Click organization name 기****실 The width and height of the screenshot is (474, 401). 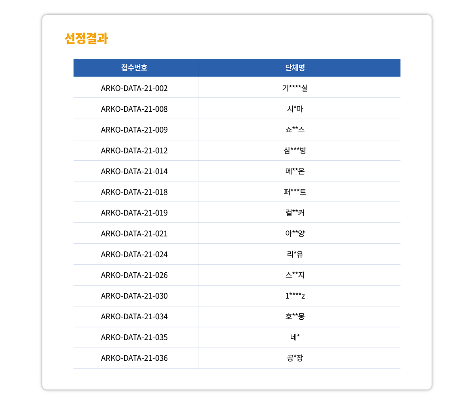(295, 88)
